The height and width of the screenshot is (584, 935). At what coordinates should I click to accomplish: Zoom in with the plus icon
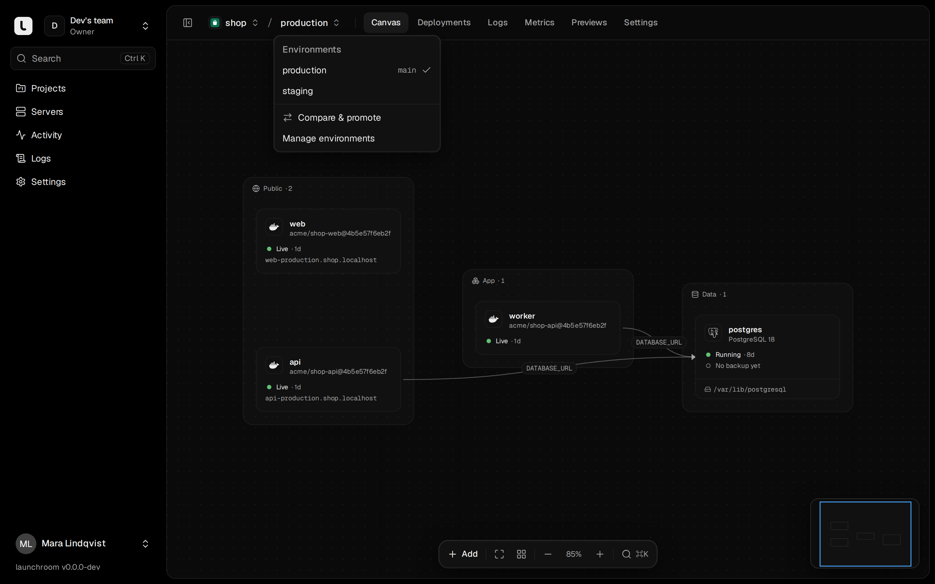[600, 554]
